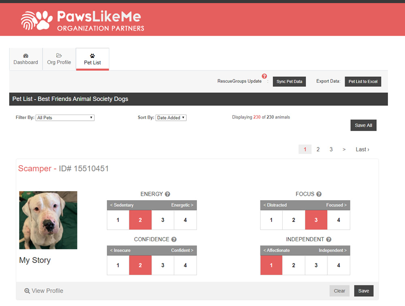Open the Sort By Date Added dropdown

(171, 117)
